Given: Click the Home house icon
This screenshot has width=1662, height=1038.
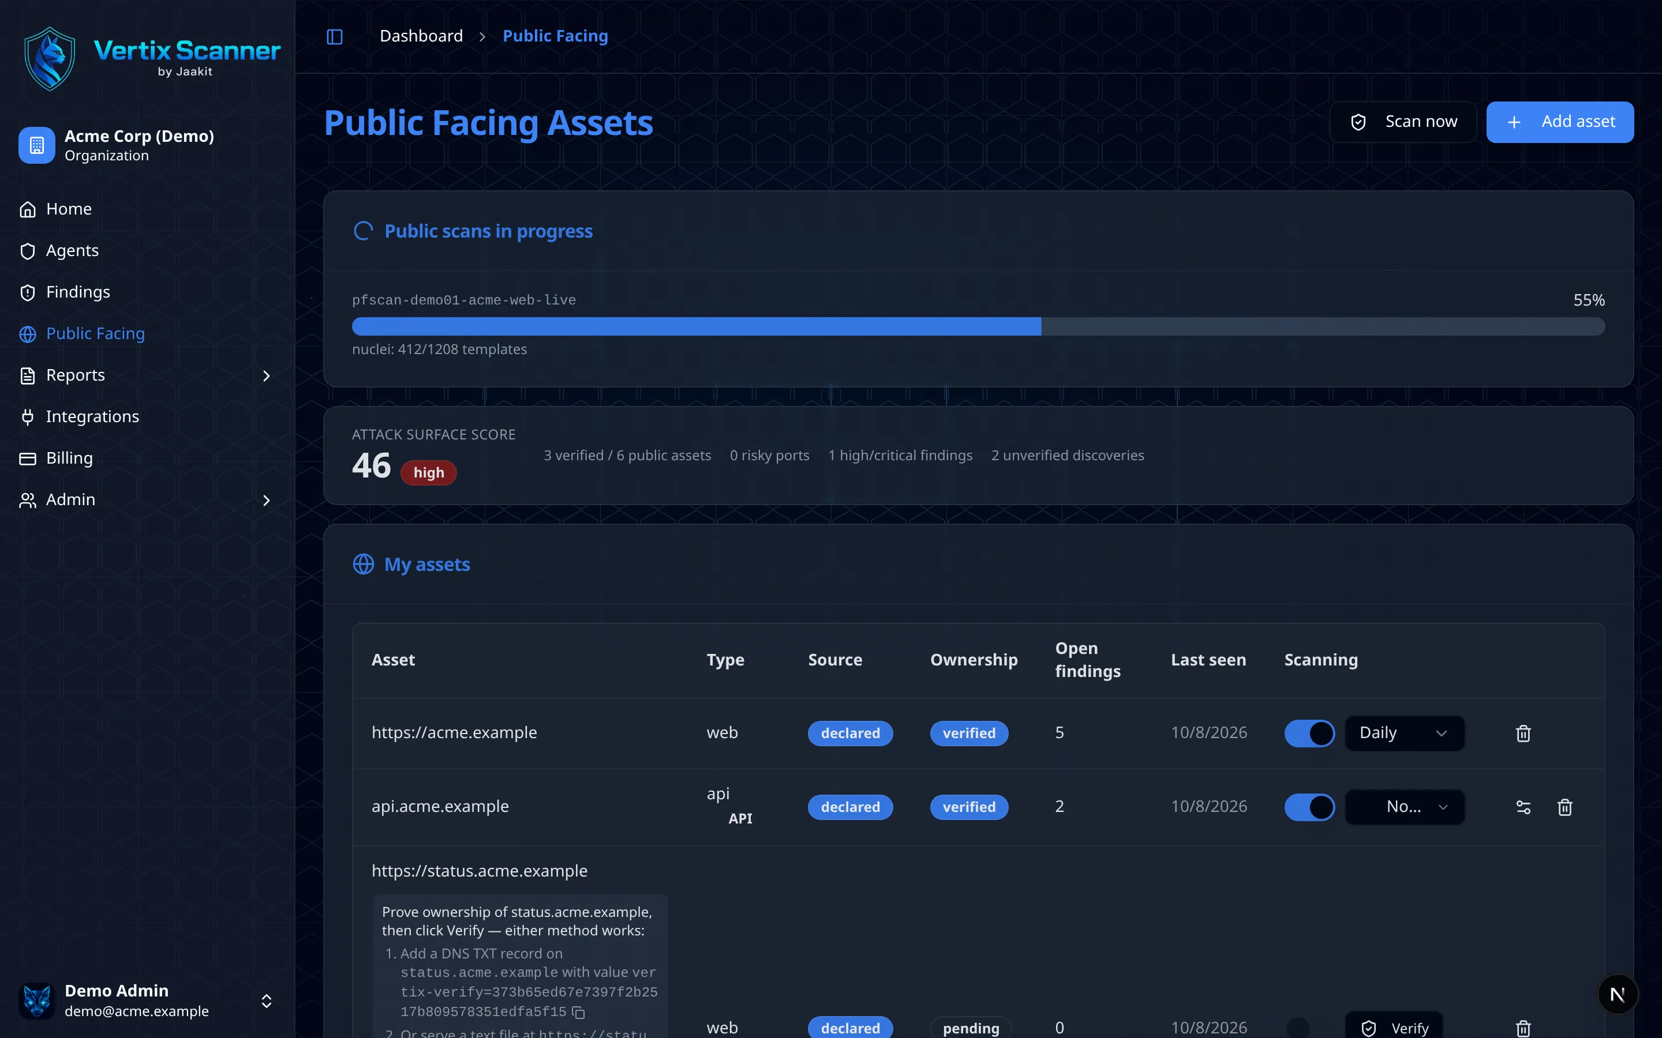Looking at the screenshot, I should coord(28,209).
